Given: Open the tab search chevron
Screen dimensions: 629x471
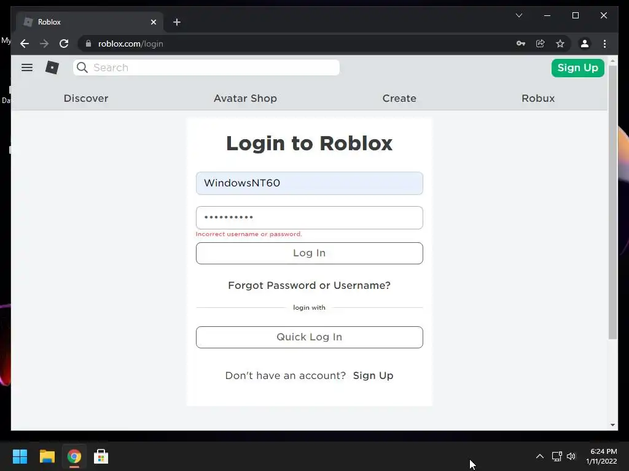Looking at the screenshot, I should coord(518,15).
